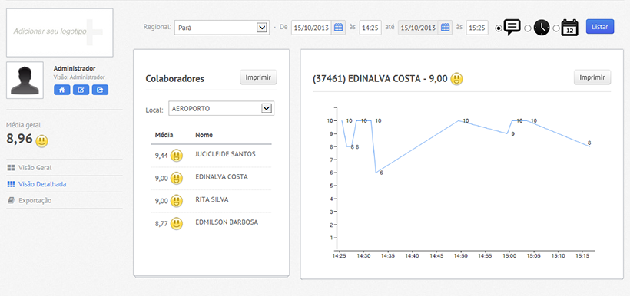Open the end date calendar picker
This screenshot has height=296, width=630.
[x=445, y=28]
